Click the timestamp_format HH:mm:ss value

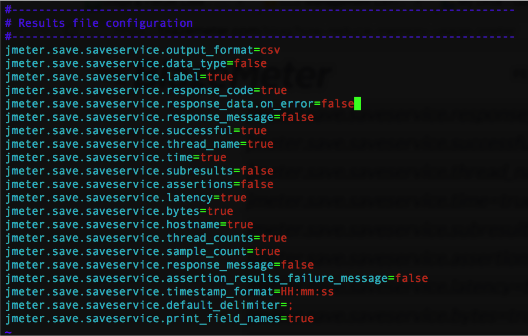tap(307, 291)
